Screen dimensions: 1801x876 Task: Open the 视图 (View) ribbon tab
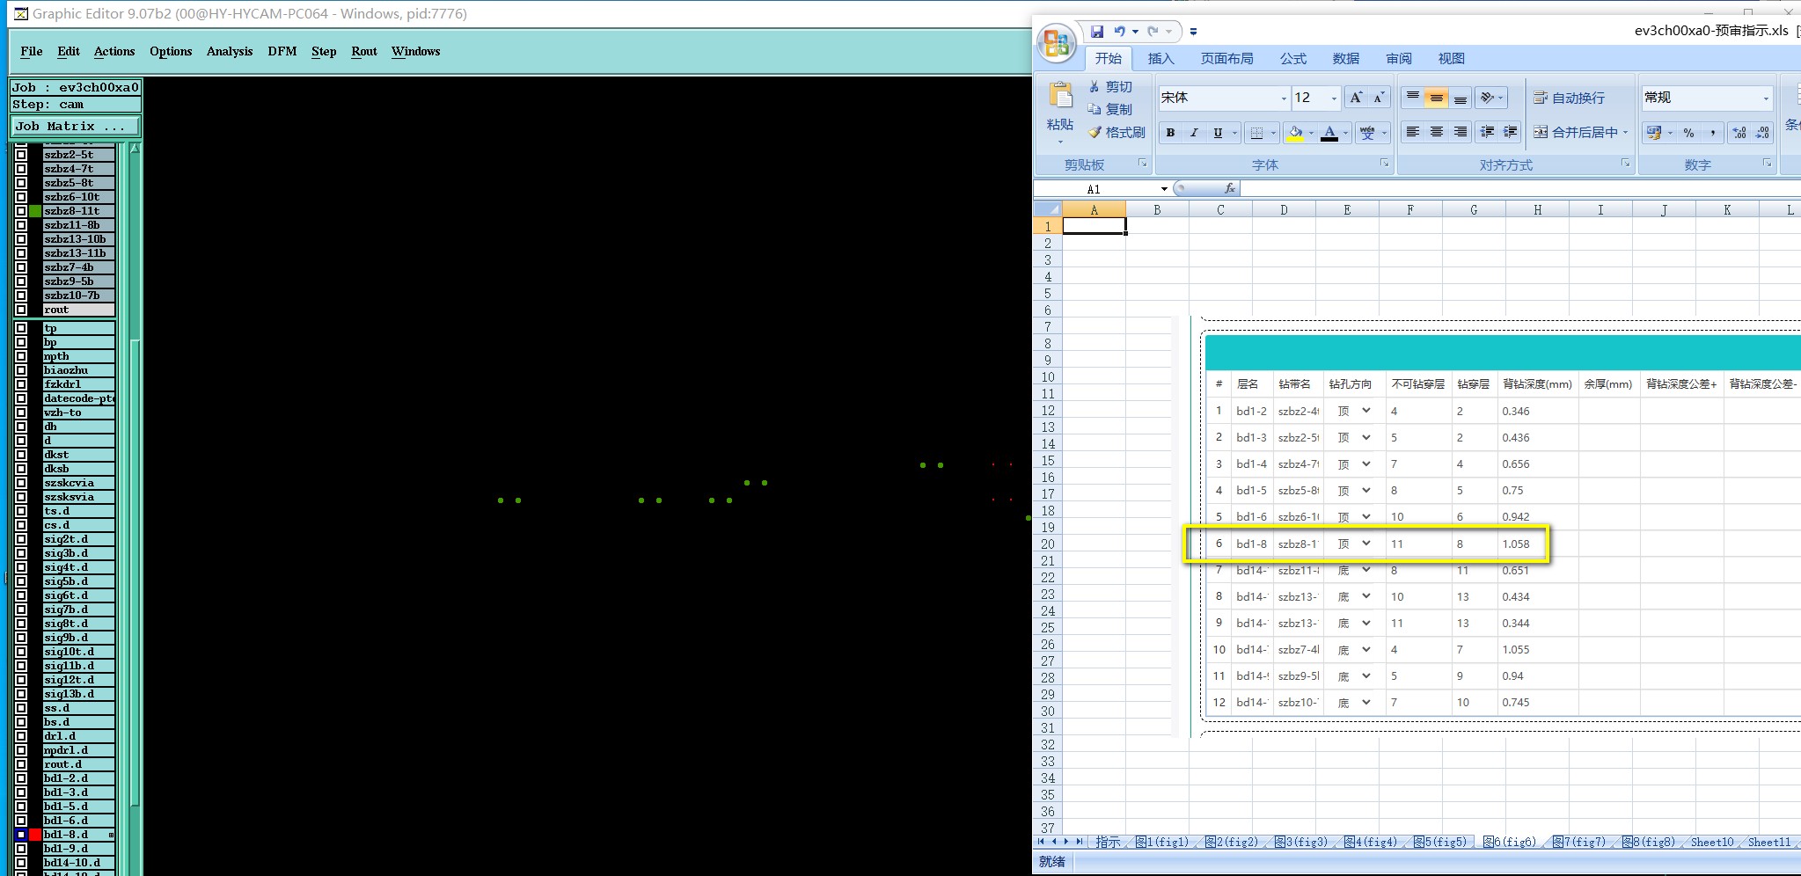coord(1451,58)
